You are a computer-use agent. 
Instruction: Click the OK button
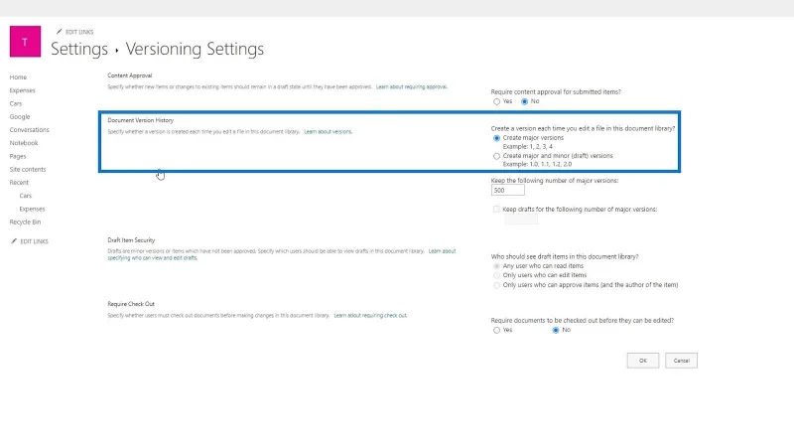pos(642,361)
